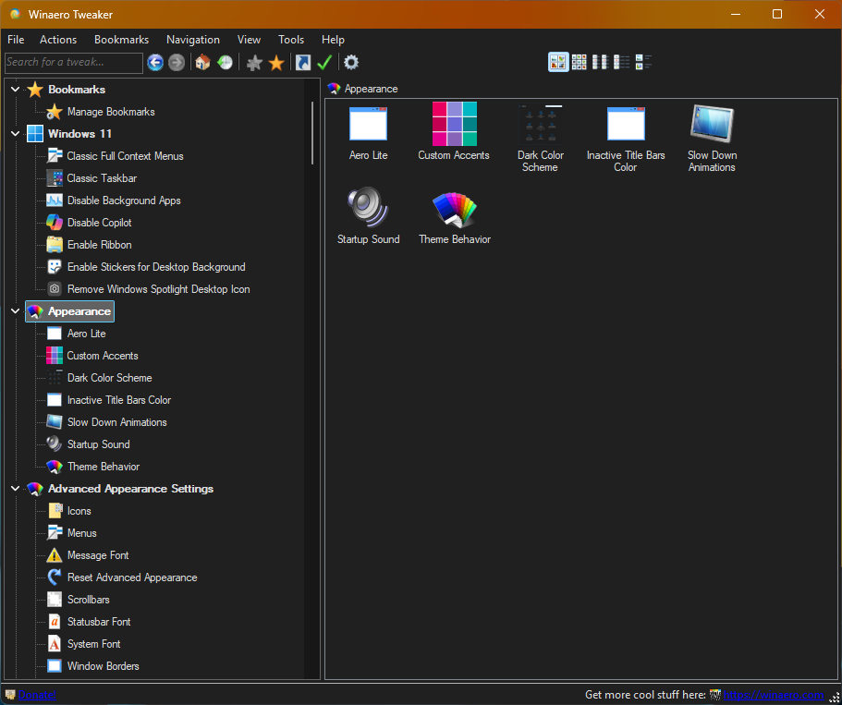Open the Actions menu
Viewport: 842px width, 705px height.
pyautogui.click(x=58, y=40)
